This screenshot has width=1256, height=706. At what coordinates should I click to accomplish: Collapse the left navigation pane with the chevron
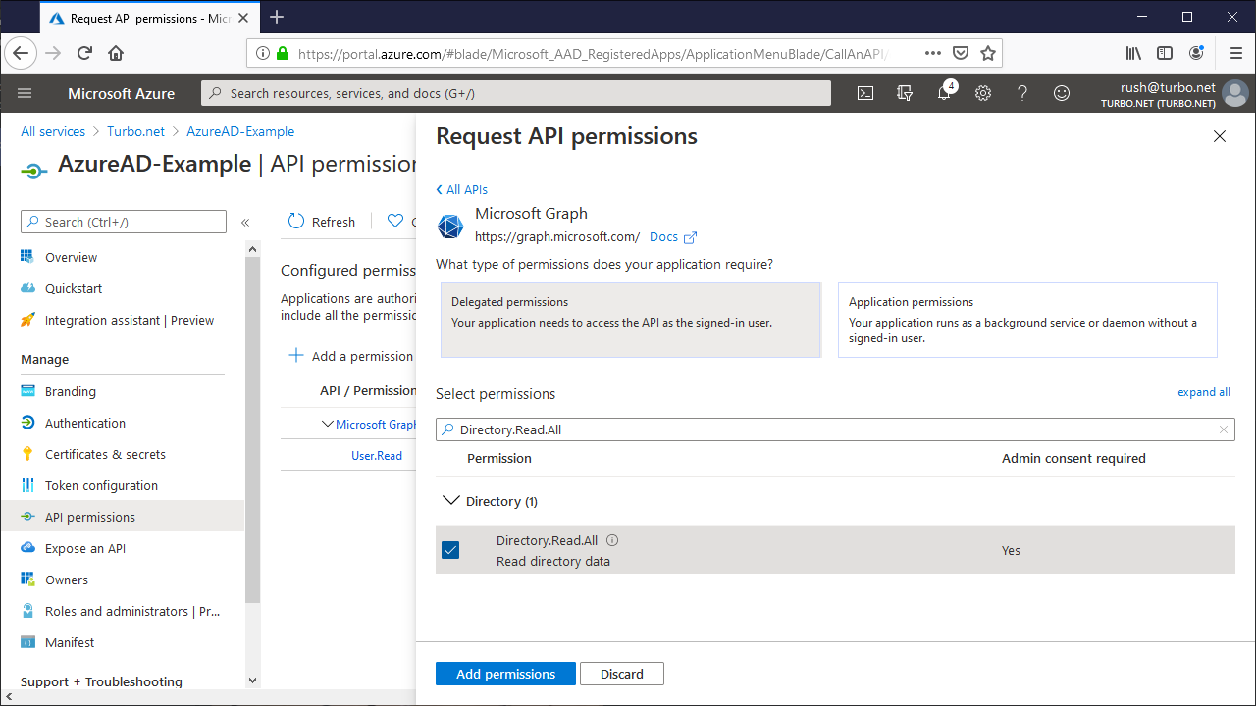click(246, 221)
